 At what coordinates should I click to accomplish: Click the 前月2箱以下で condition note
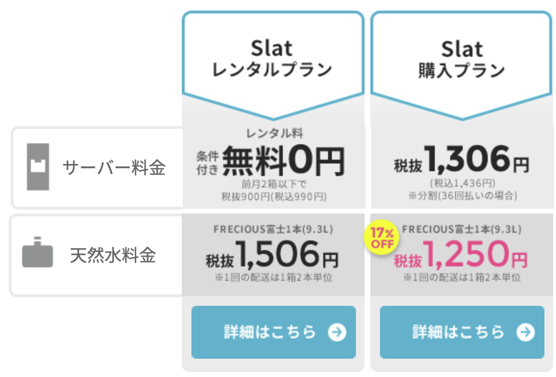coord(274,184)
